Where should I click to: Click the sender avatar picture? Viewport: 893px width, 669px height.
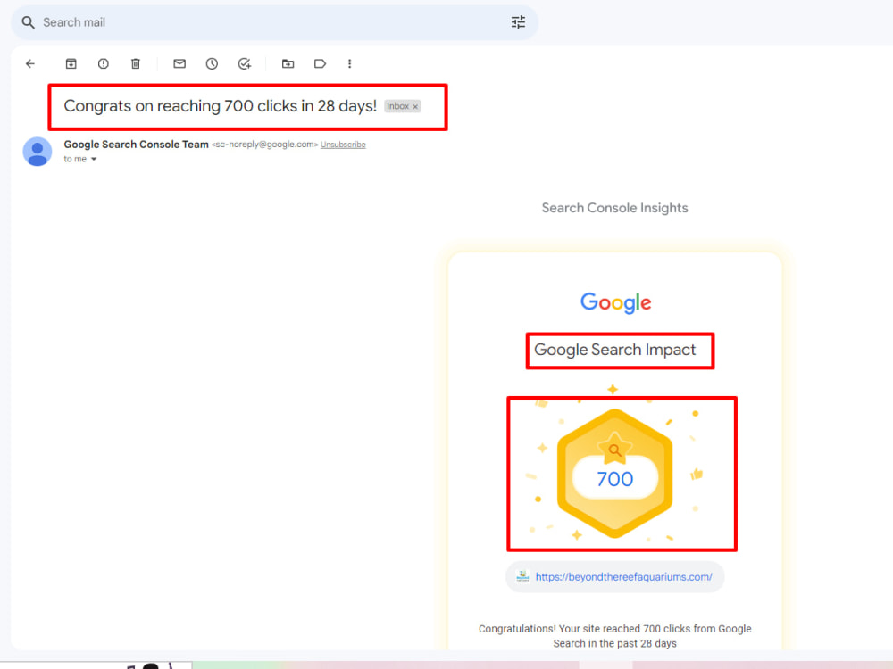pos(37,152)
